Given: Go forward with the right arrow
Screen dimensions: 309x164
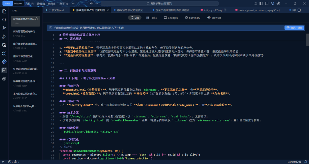Looking at the screenshot, I should point(97,3).
